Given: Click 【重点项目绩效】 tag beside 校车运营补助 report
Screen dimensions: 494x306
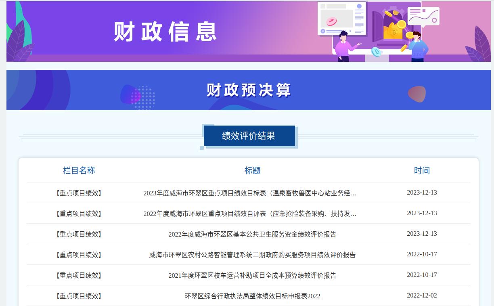Looking at the screenshot, I should pos(79,275).
